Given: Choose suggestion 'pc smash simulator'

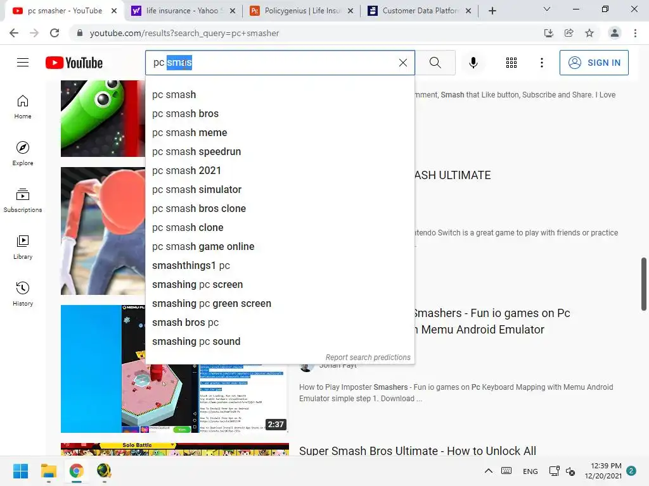Looking at the screenshot, I should [x=280, y=190].
